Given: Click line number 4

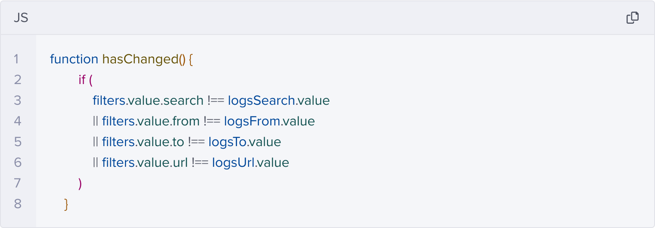Looking at the screenshot, I should pyautogui.click(x=18, y=121).
